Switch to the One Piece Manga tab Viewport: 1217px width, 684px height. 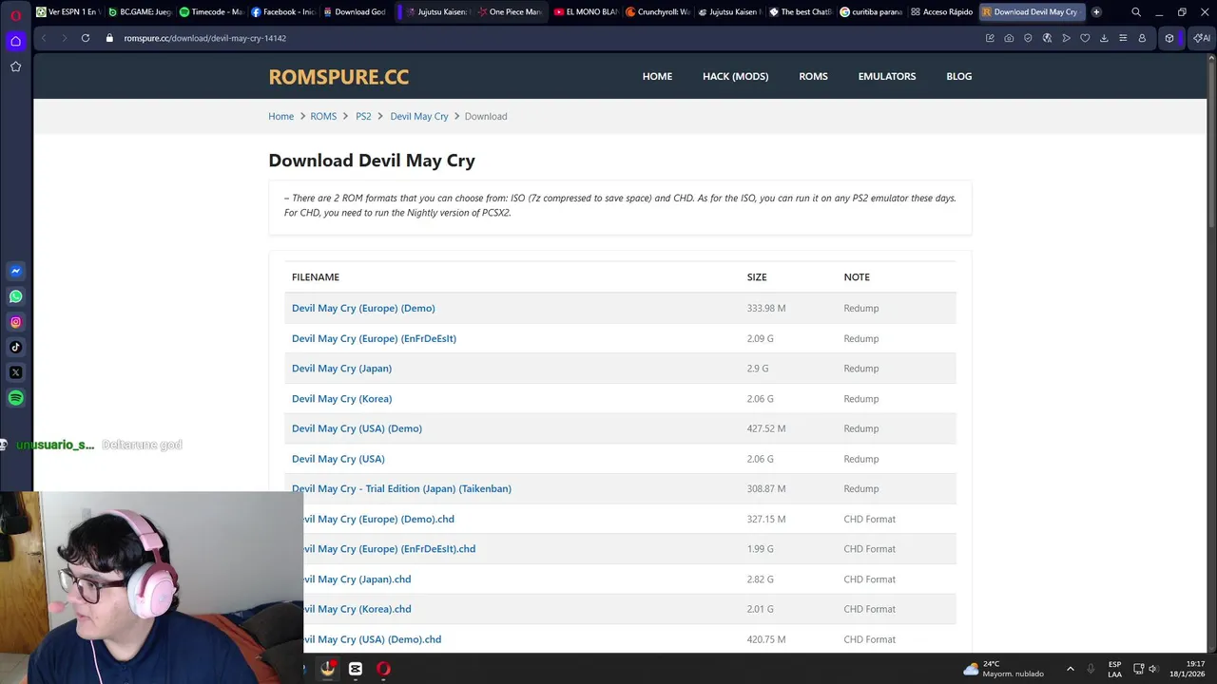[510, 12]
